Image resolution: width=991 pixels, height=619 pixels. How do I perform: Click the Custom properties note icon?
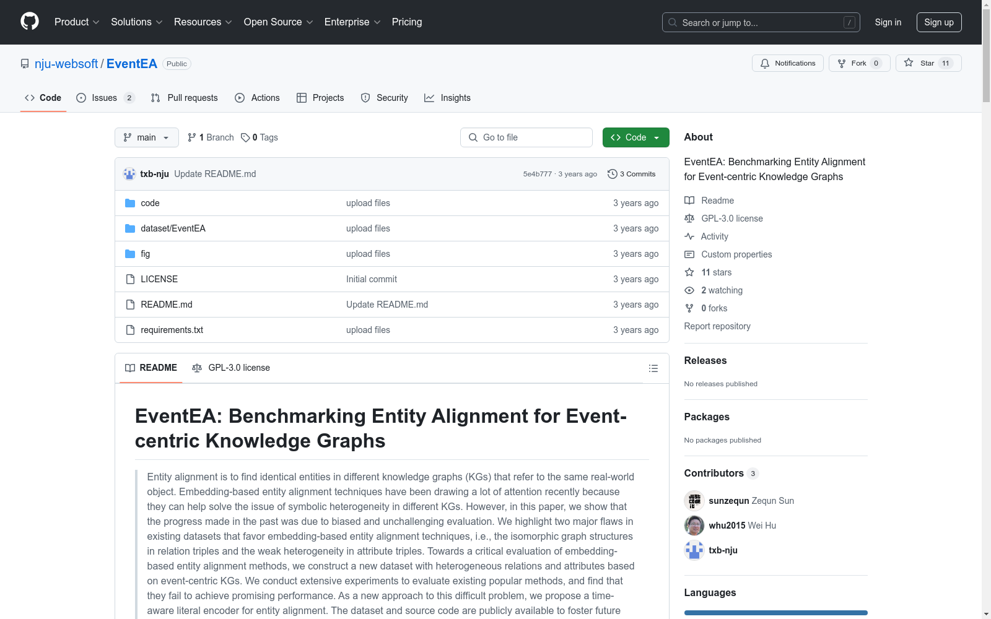tap(689, 254)
